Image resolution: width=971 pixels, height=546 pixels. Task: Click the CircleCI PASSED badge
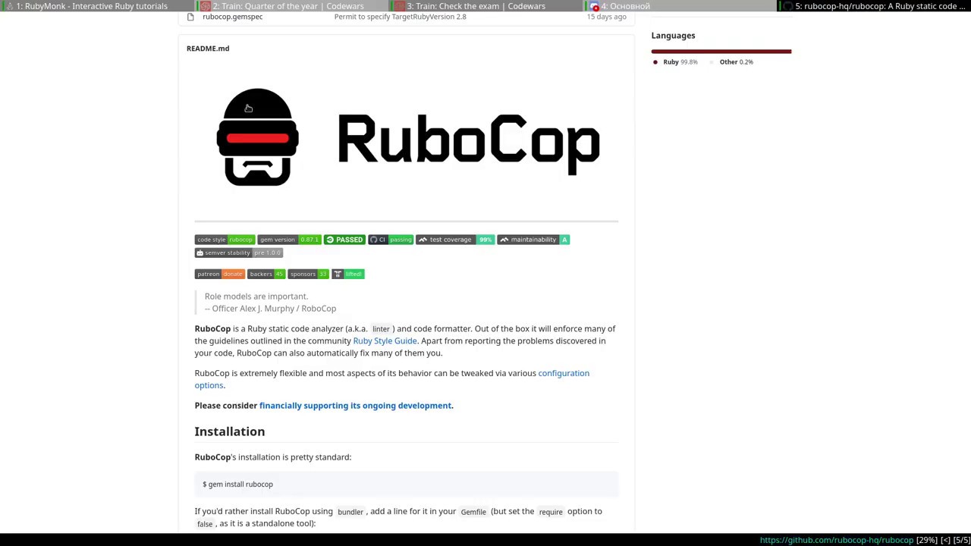(344, 240)
